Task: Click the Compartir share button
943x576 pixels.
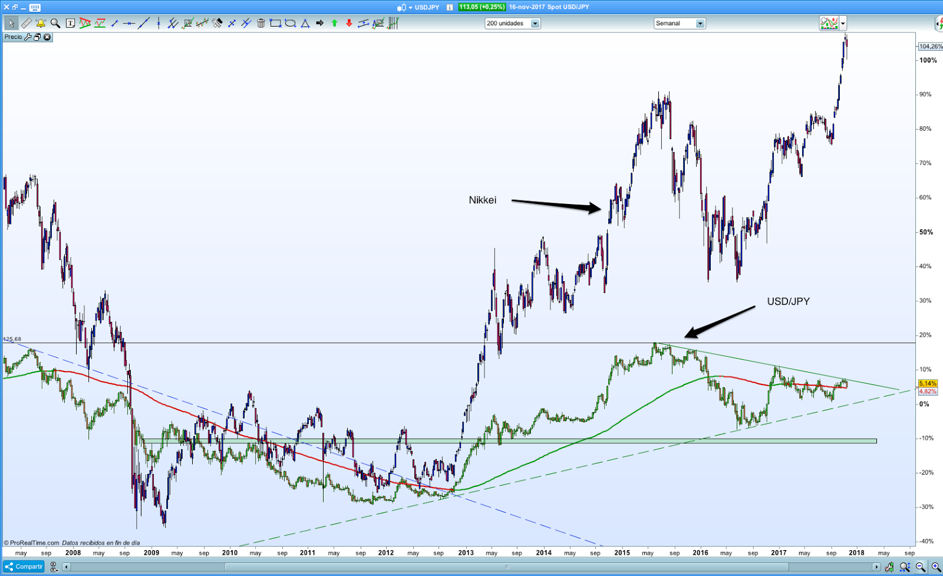Action: coord(24,567)
